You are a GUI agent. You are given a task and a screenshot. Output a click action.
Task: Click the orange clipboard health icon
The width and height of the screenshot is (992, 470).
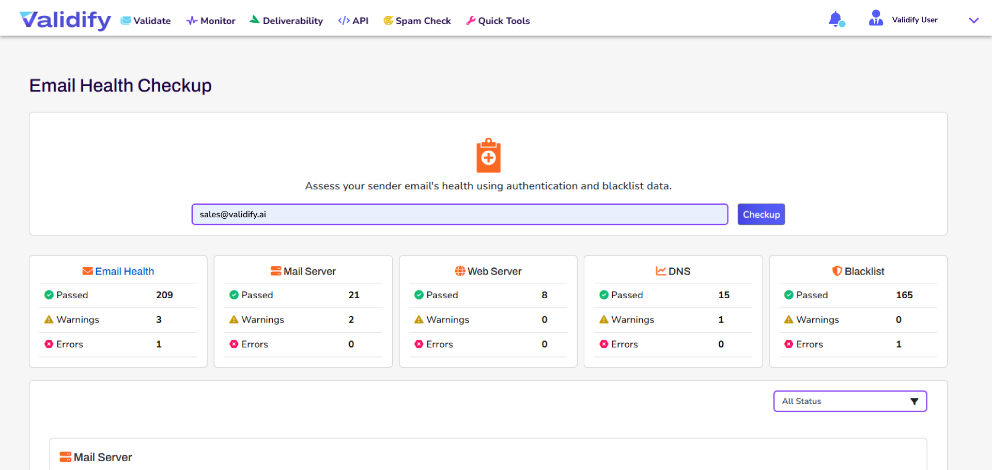coord(488,155)
